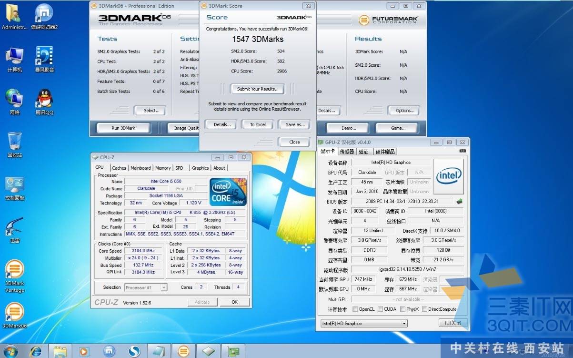Switch to the SPD tab in CPU-Z
This screenshot has width=573, height=358.
[x=179, y=168]
